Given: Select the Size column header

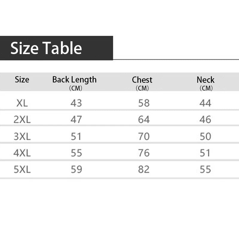Looking at the screenshot, I should 22,80.
